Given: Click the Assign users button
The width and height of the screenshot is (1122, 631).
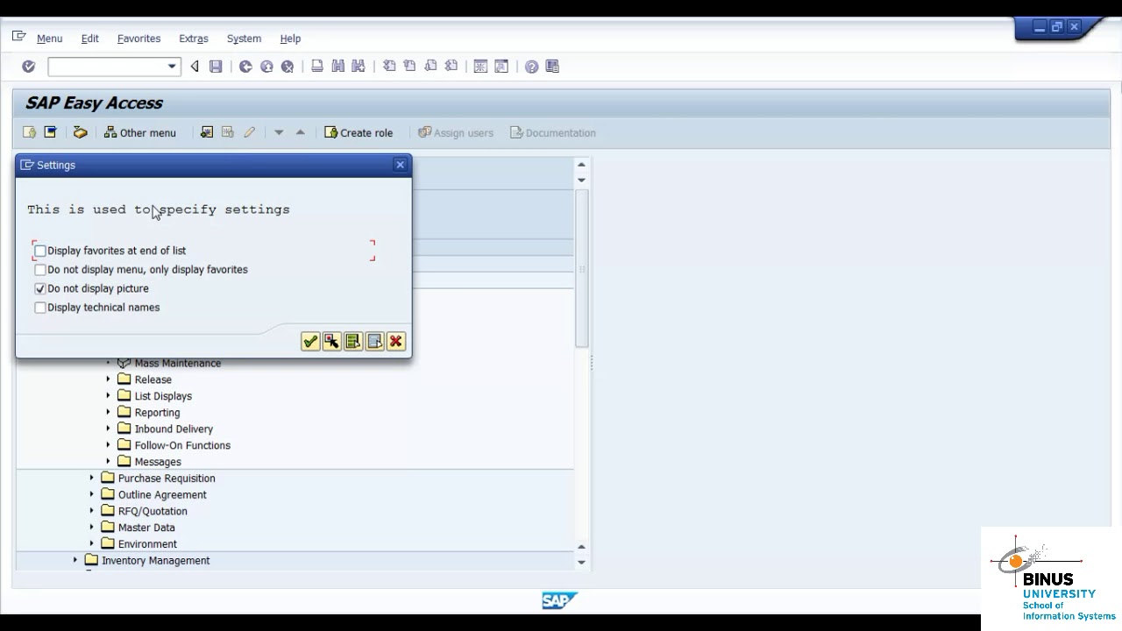Looking at the screenshot, I should tap(456, 132).
